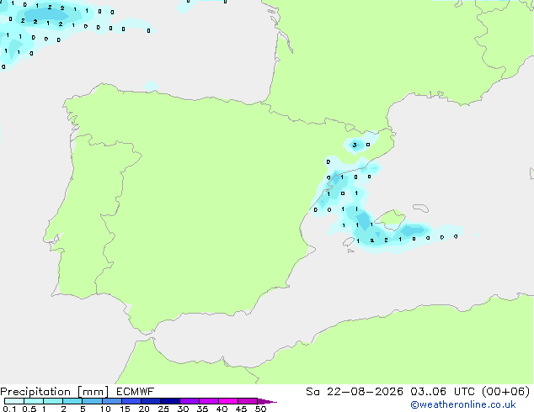Click the 0.1–0.5 mm palest legend swatch
The width and height of the screenshot is (534, 412).
pos(14,401)
